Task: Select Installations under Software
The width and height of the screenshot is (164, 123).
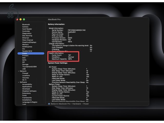Action: click(x=27, y=100)
